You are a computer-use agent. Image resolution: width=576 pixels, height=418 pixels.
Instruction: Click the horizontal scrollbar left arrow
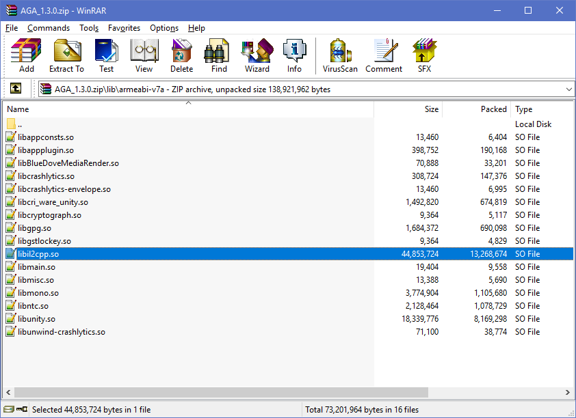(8, 392)
